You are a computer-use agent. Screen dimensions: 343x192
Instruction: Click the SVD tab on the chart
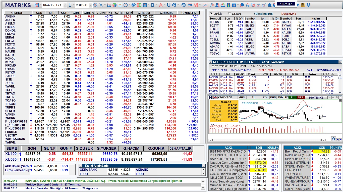[x=280, y=97]
